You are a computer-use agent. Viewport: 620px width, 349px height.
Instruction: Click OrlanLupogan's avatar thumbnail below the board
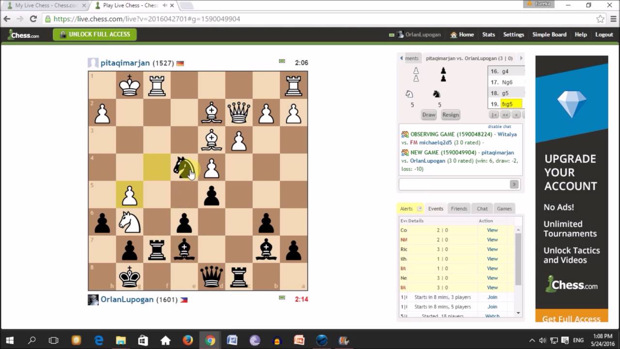coord(93,300)
